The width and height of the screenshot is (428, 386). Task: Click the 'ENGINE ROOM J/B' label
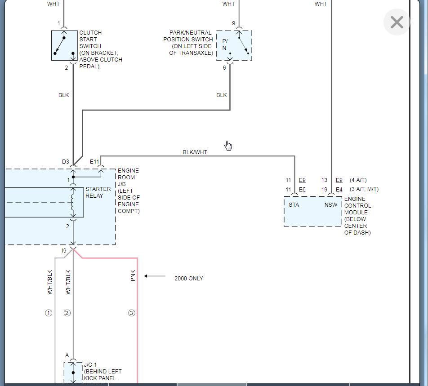pyautogui.click(x=128, y=177)
